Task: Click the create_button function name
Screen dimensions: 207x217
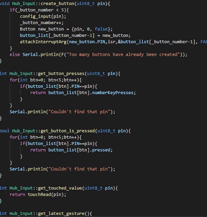Action: tap(57, 4)
